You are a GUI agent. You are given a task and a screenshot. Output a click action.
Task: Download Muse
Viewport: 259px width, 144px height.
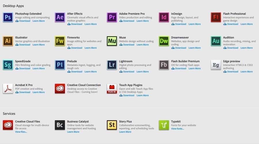pyautogui.click(x=127, y=45)
